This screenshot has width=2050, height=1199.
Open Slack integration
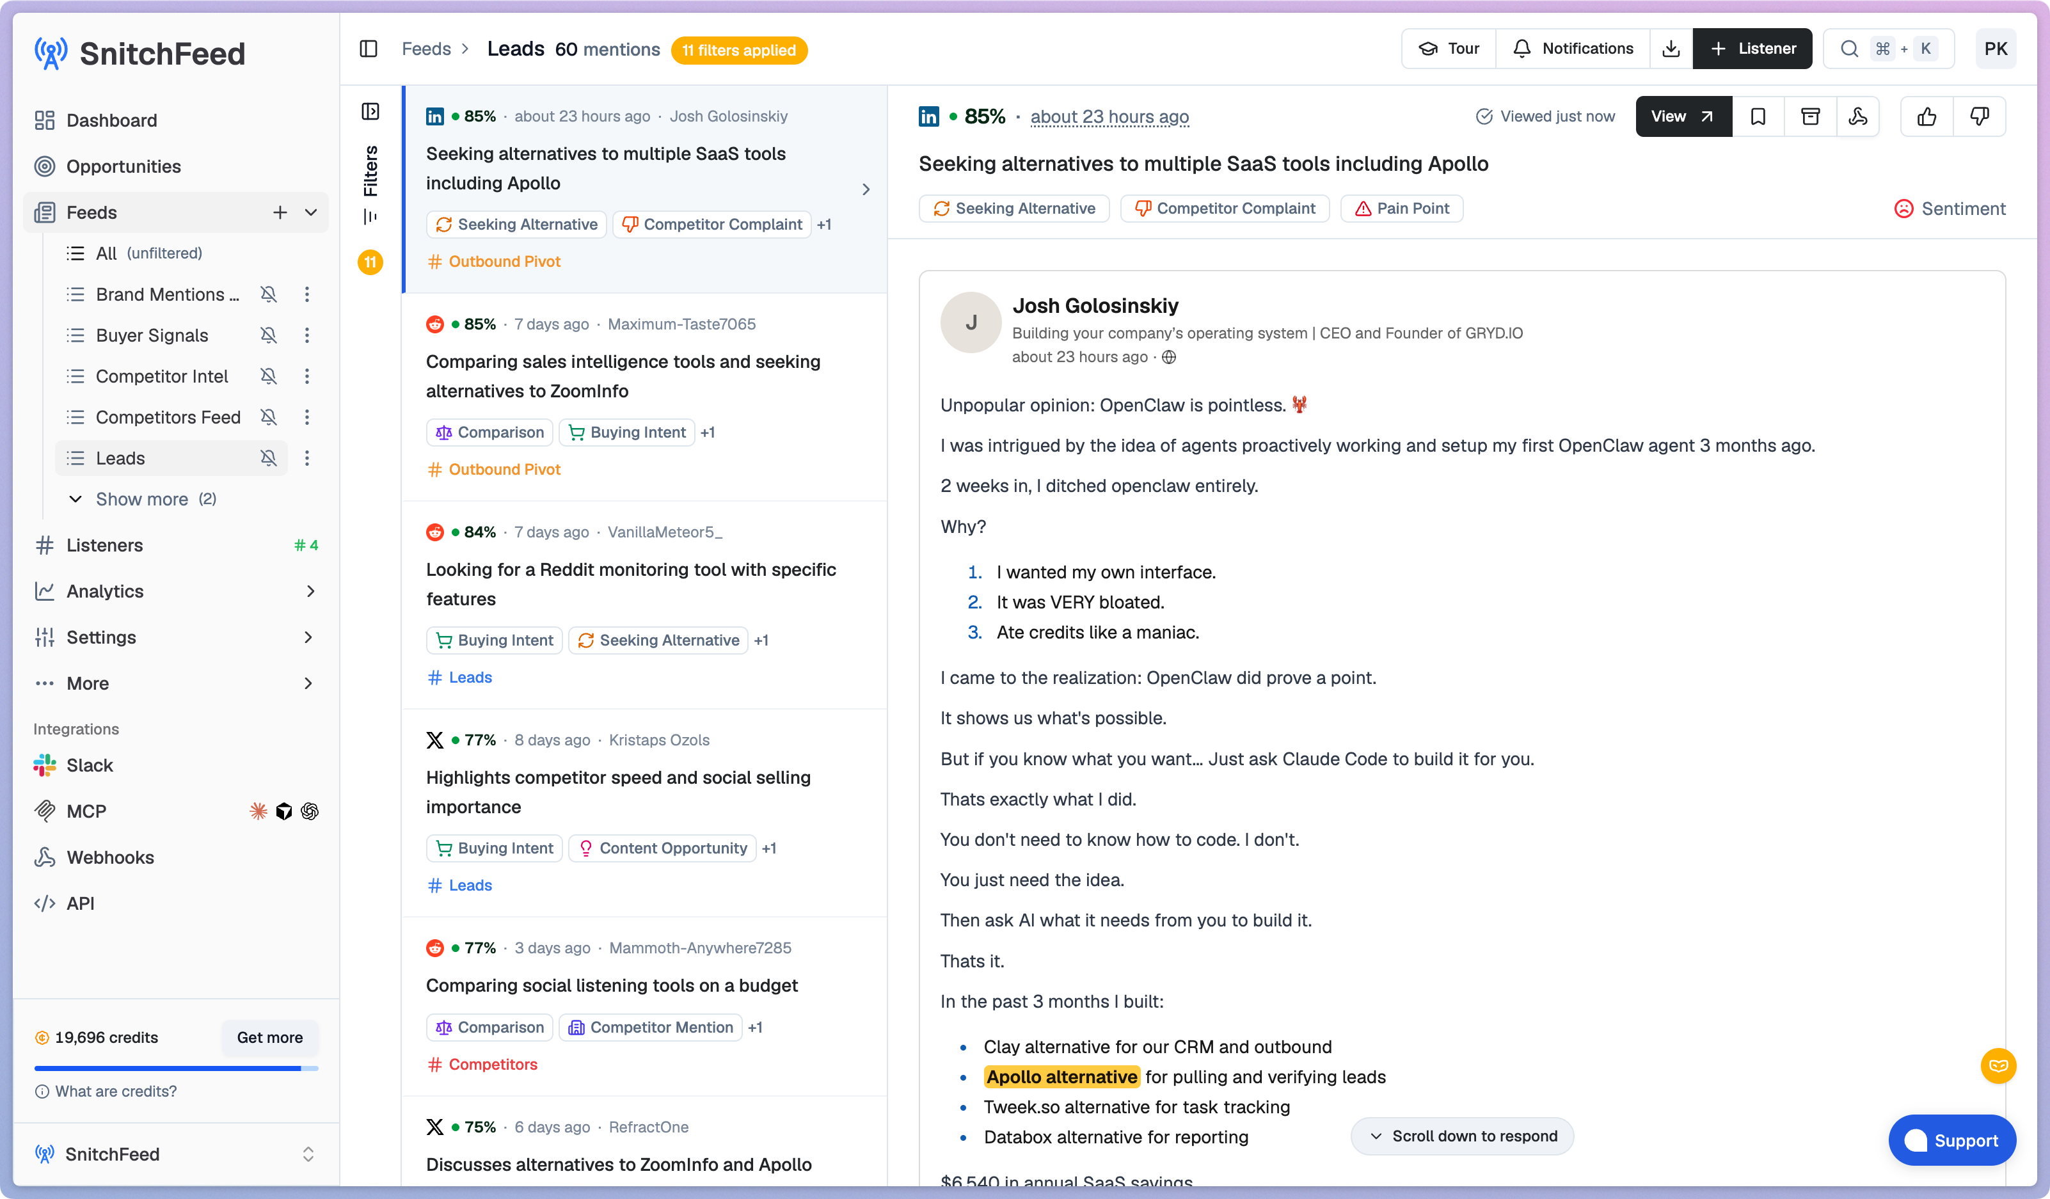(x=176, y=765)
